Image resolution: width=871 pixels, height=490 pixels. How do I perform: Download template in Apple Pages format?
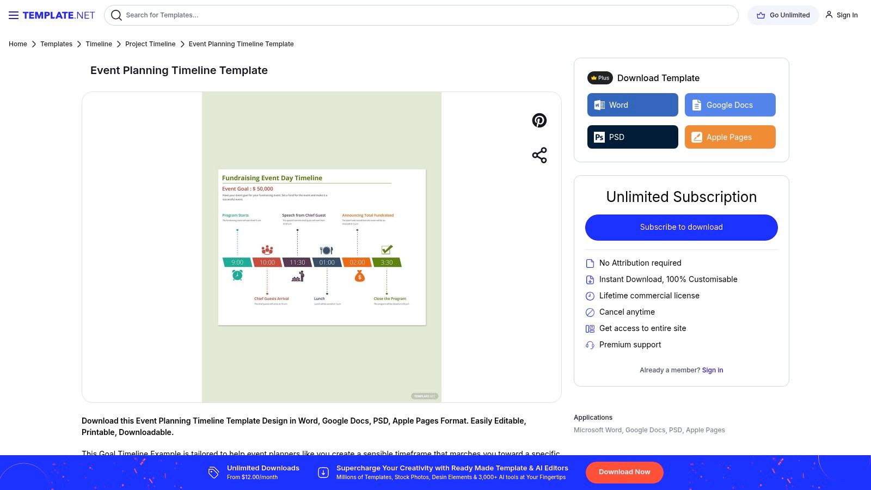pos(730,137)
